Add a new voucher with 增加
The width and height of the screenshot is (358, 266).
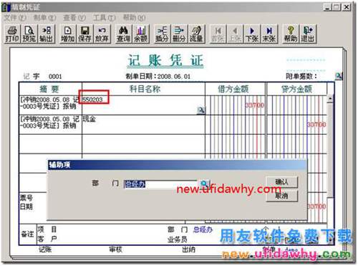click(x=67, y=34)
